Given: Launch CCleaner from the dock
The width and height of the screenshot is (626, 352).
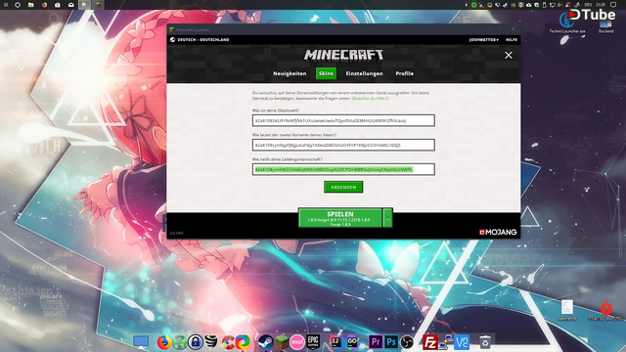Looking at the screenshot, I should click(228, 342).
